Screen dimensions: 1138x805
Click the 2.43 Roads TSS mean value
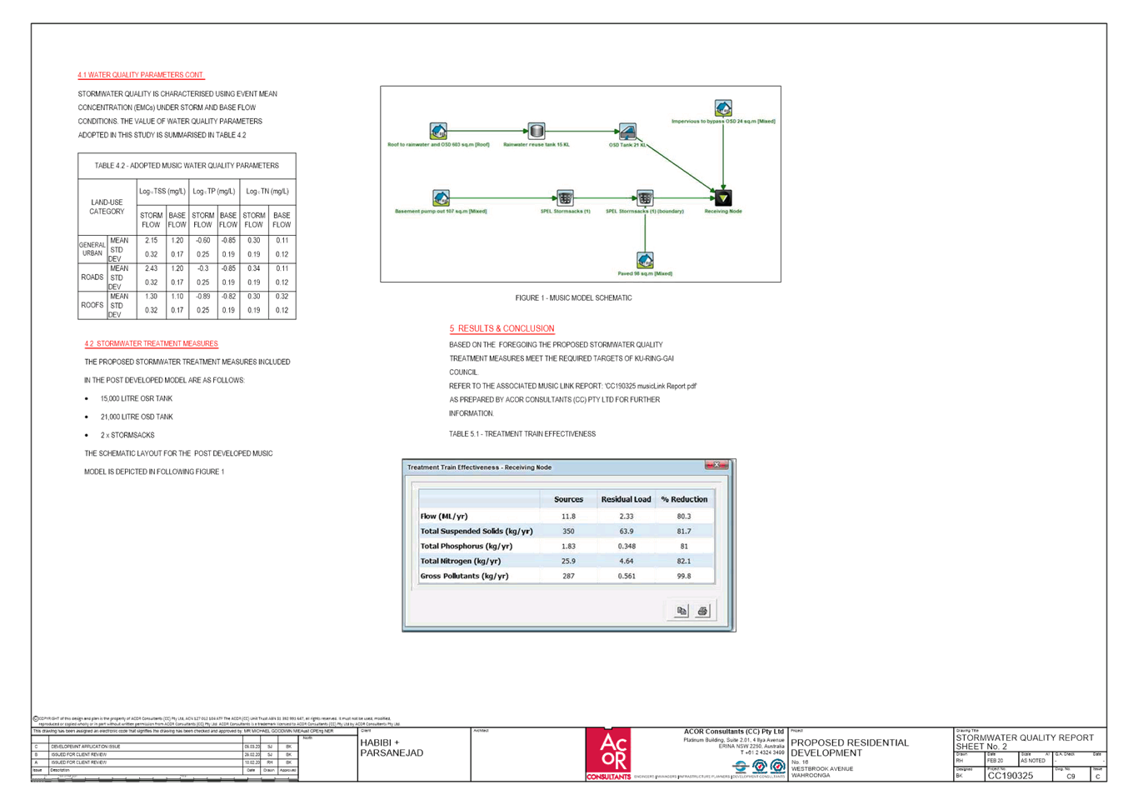[x=151, y=268]
